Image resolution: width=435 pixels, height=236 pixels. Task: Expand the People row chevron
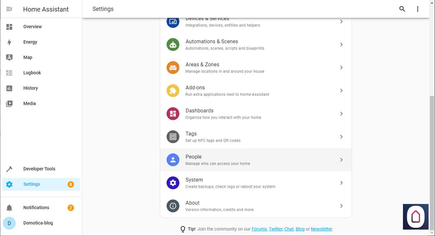(x=341, y=160)
